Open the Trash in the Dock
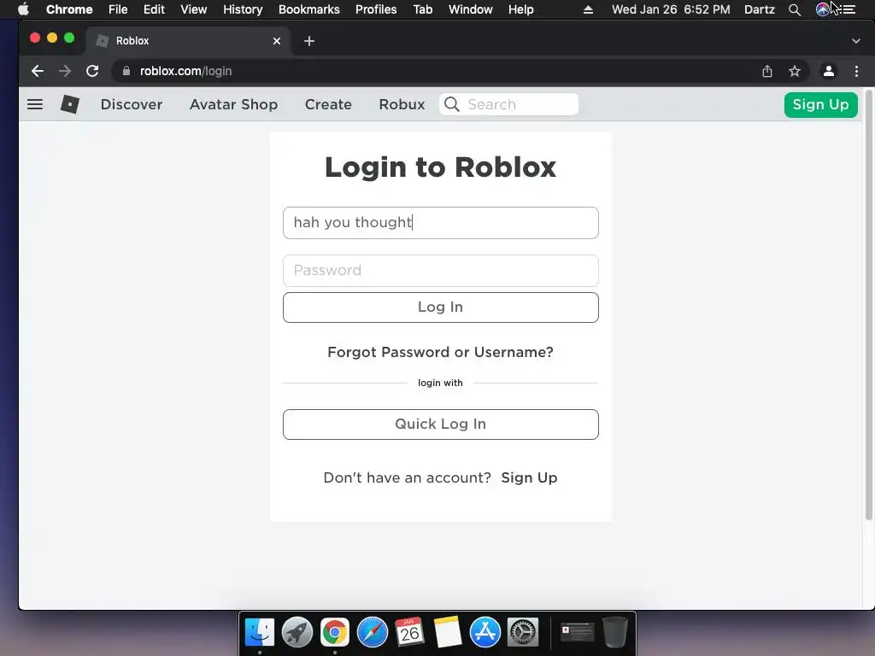Image resolution: width=875 pixels, height=656 pixels. [x=615, y=632]
